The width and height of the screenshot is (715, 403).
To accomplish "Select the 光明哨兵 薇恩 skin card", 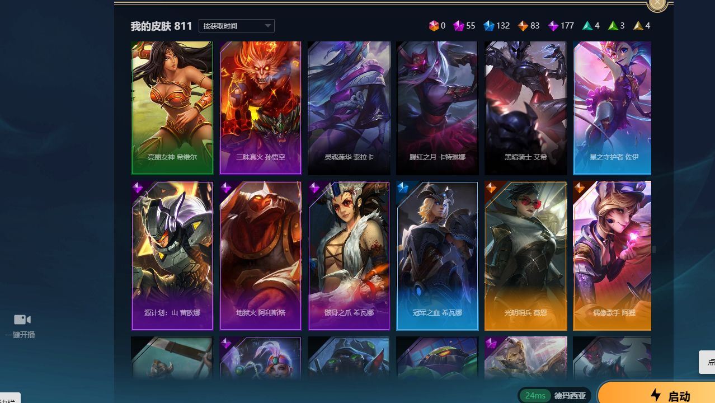I will (525, 256).
